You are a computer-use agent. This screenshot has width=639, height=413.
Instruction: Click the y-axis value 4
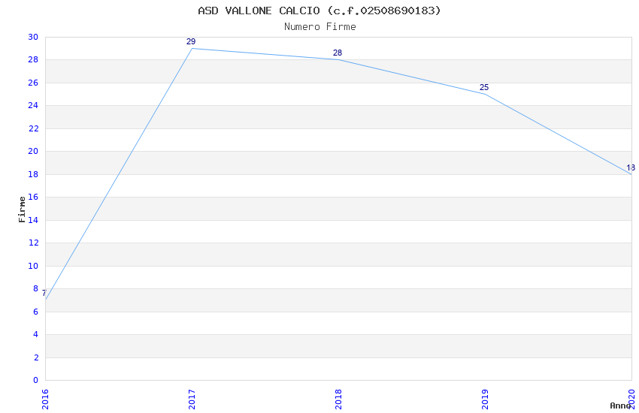[x=36, y=334]
